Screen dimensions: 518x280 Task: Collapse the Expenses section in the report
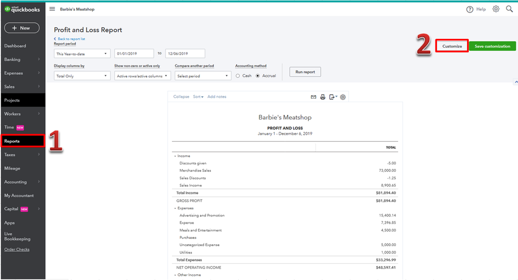click(175, 208)
